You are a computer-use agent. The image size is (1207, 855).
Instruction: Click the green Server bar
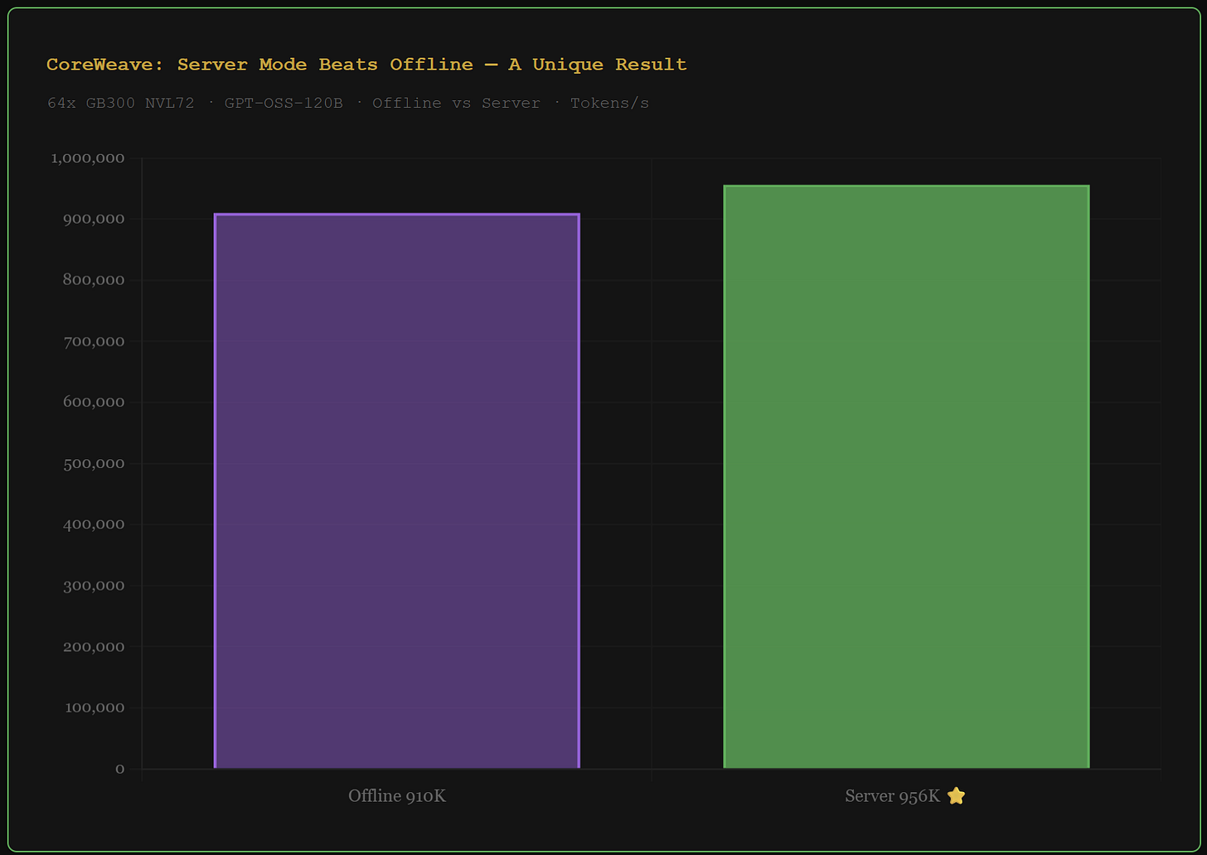(906, 477)
